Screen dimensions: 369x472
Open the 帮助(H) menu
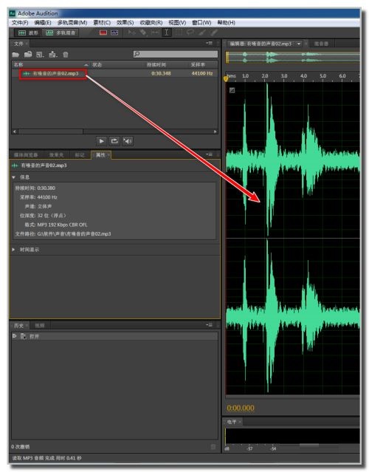tap(226, 23)
